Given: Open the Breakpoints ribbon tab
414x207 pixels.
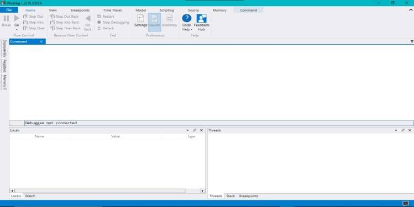Looking at the screenshot, I should [x=80, y=10].
